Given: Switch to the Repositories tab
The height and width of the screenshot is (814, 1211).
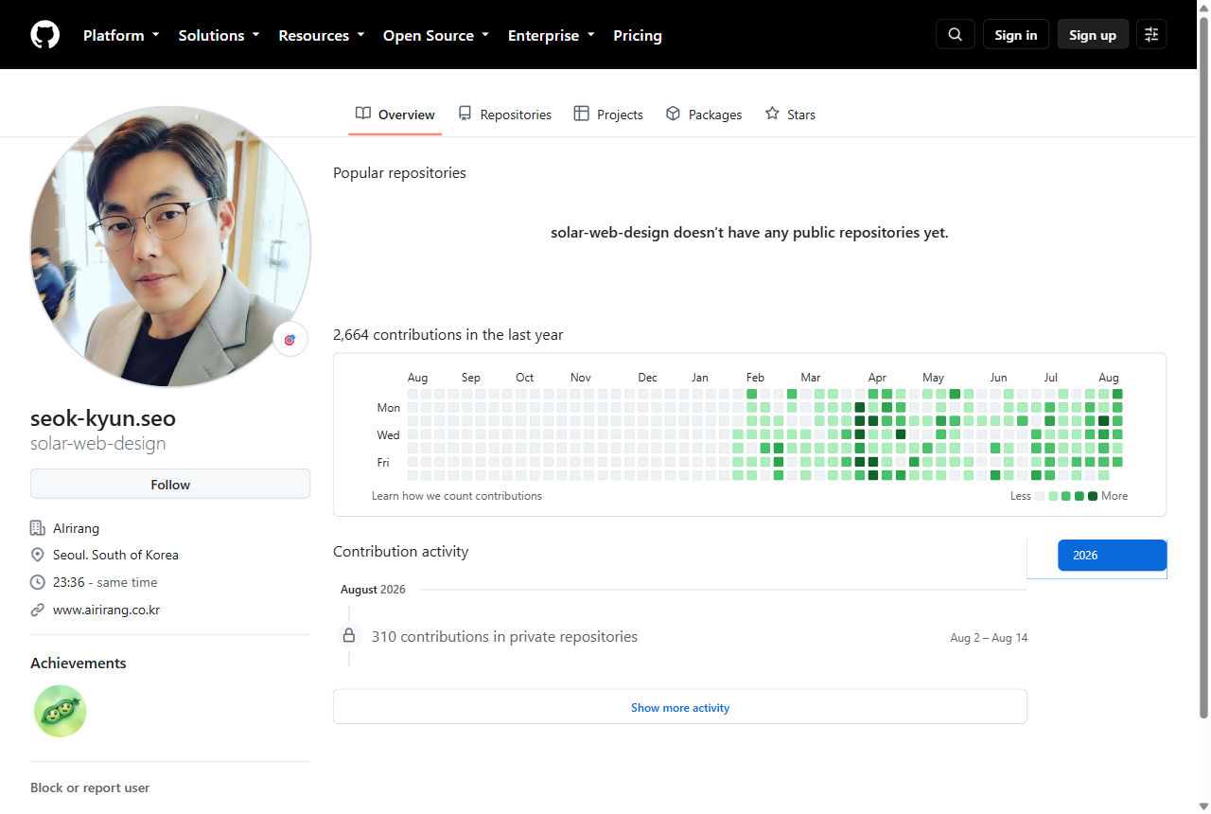Looking at the screenshot, I should click(504, 115).
